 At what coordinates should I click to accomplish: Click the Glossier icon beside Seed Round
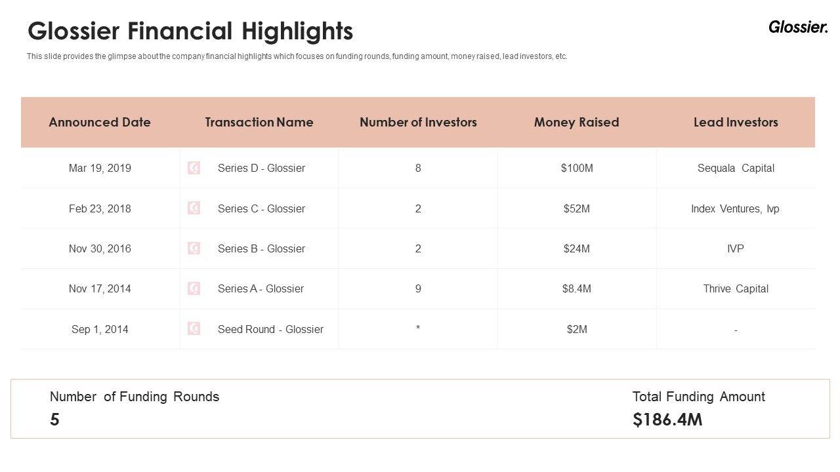tap(194, 329)
